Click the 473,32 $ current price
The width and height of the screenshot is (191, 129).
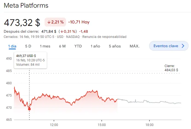click(x=22, y=22)
